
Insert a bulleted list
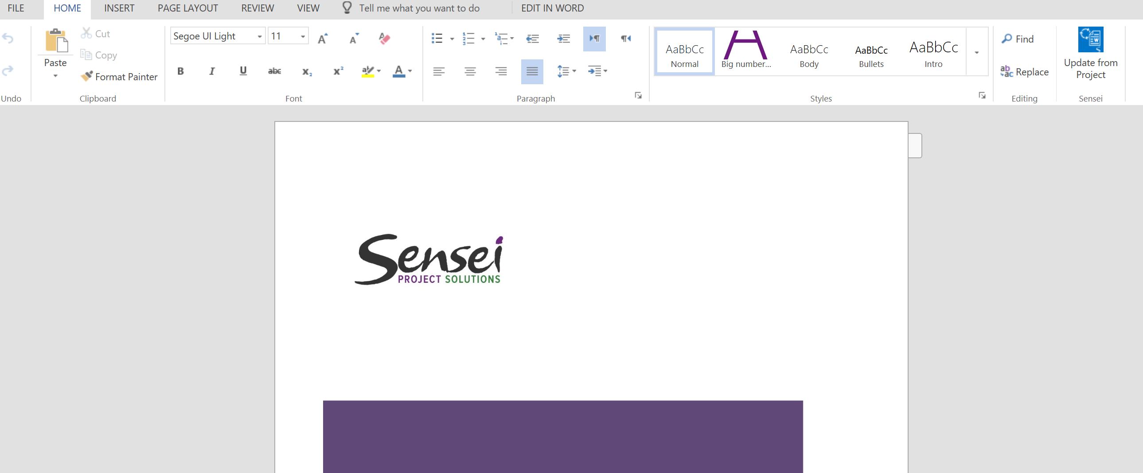(437, 38)
